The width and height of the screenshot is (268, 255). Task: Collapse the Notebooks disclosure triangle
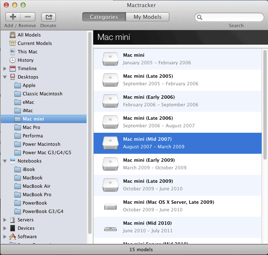(5, 161)
